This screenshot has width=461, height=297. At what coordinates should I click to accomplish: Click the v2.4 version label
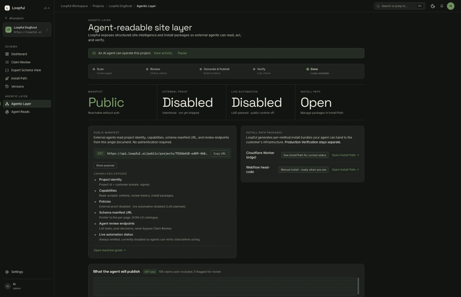46,8
